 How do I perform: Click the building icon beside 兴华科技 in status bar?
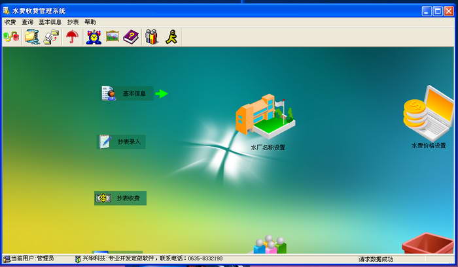pos(78,259)
